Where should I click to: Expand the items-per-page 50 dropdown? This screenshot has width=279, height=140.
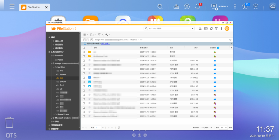pyautogui.click(x=223, y=127)
